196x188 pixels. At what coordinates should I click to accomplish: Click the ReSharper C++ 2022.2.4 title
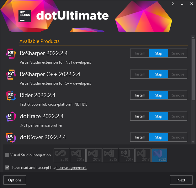[x=50, y=74]
